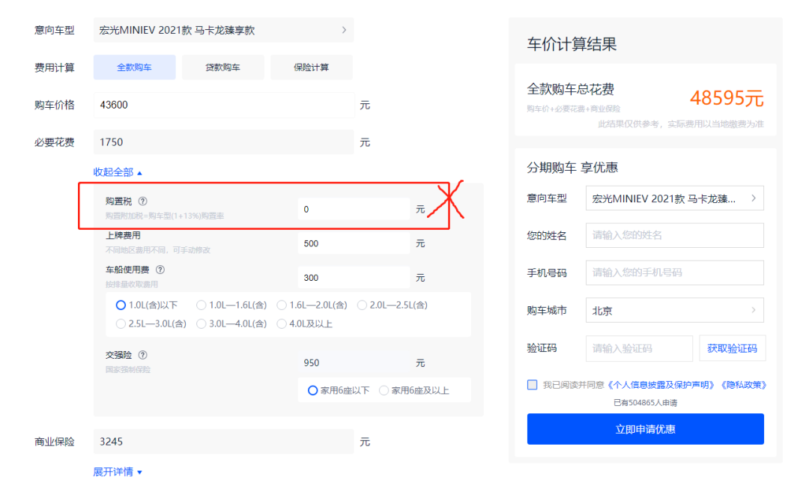Viewport: 809px width, 495px height.
Task: Choose 家用6座及以上 insurance option
Action: pyautogui.click(x=413, y=390)
